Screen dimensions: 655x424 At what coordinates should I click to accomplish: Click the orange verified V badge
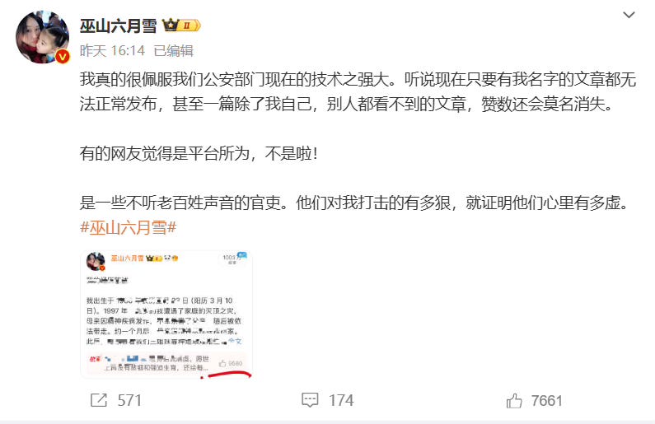pyautogui.click(x=63, y=56)
